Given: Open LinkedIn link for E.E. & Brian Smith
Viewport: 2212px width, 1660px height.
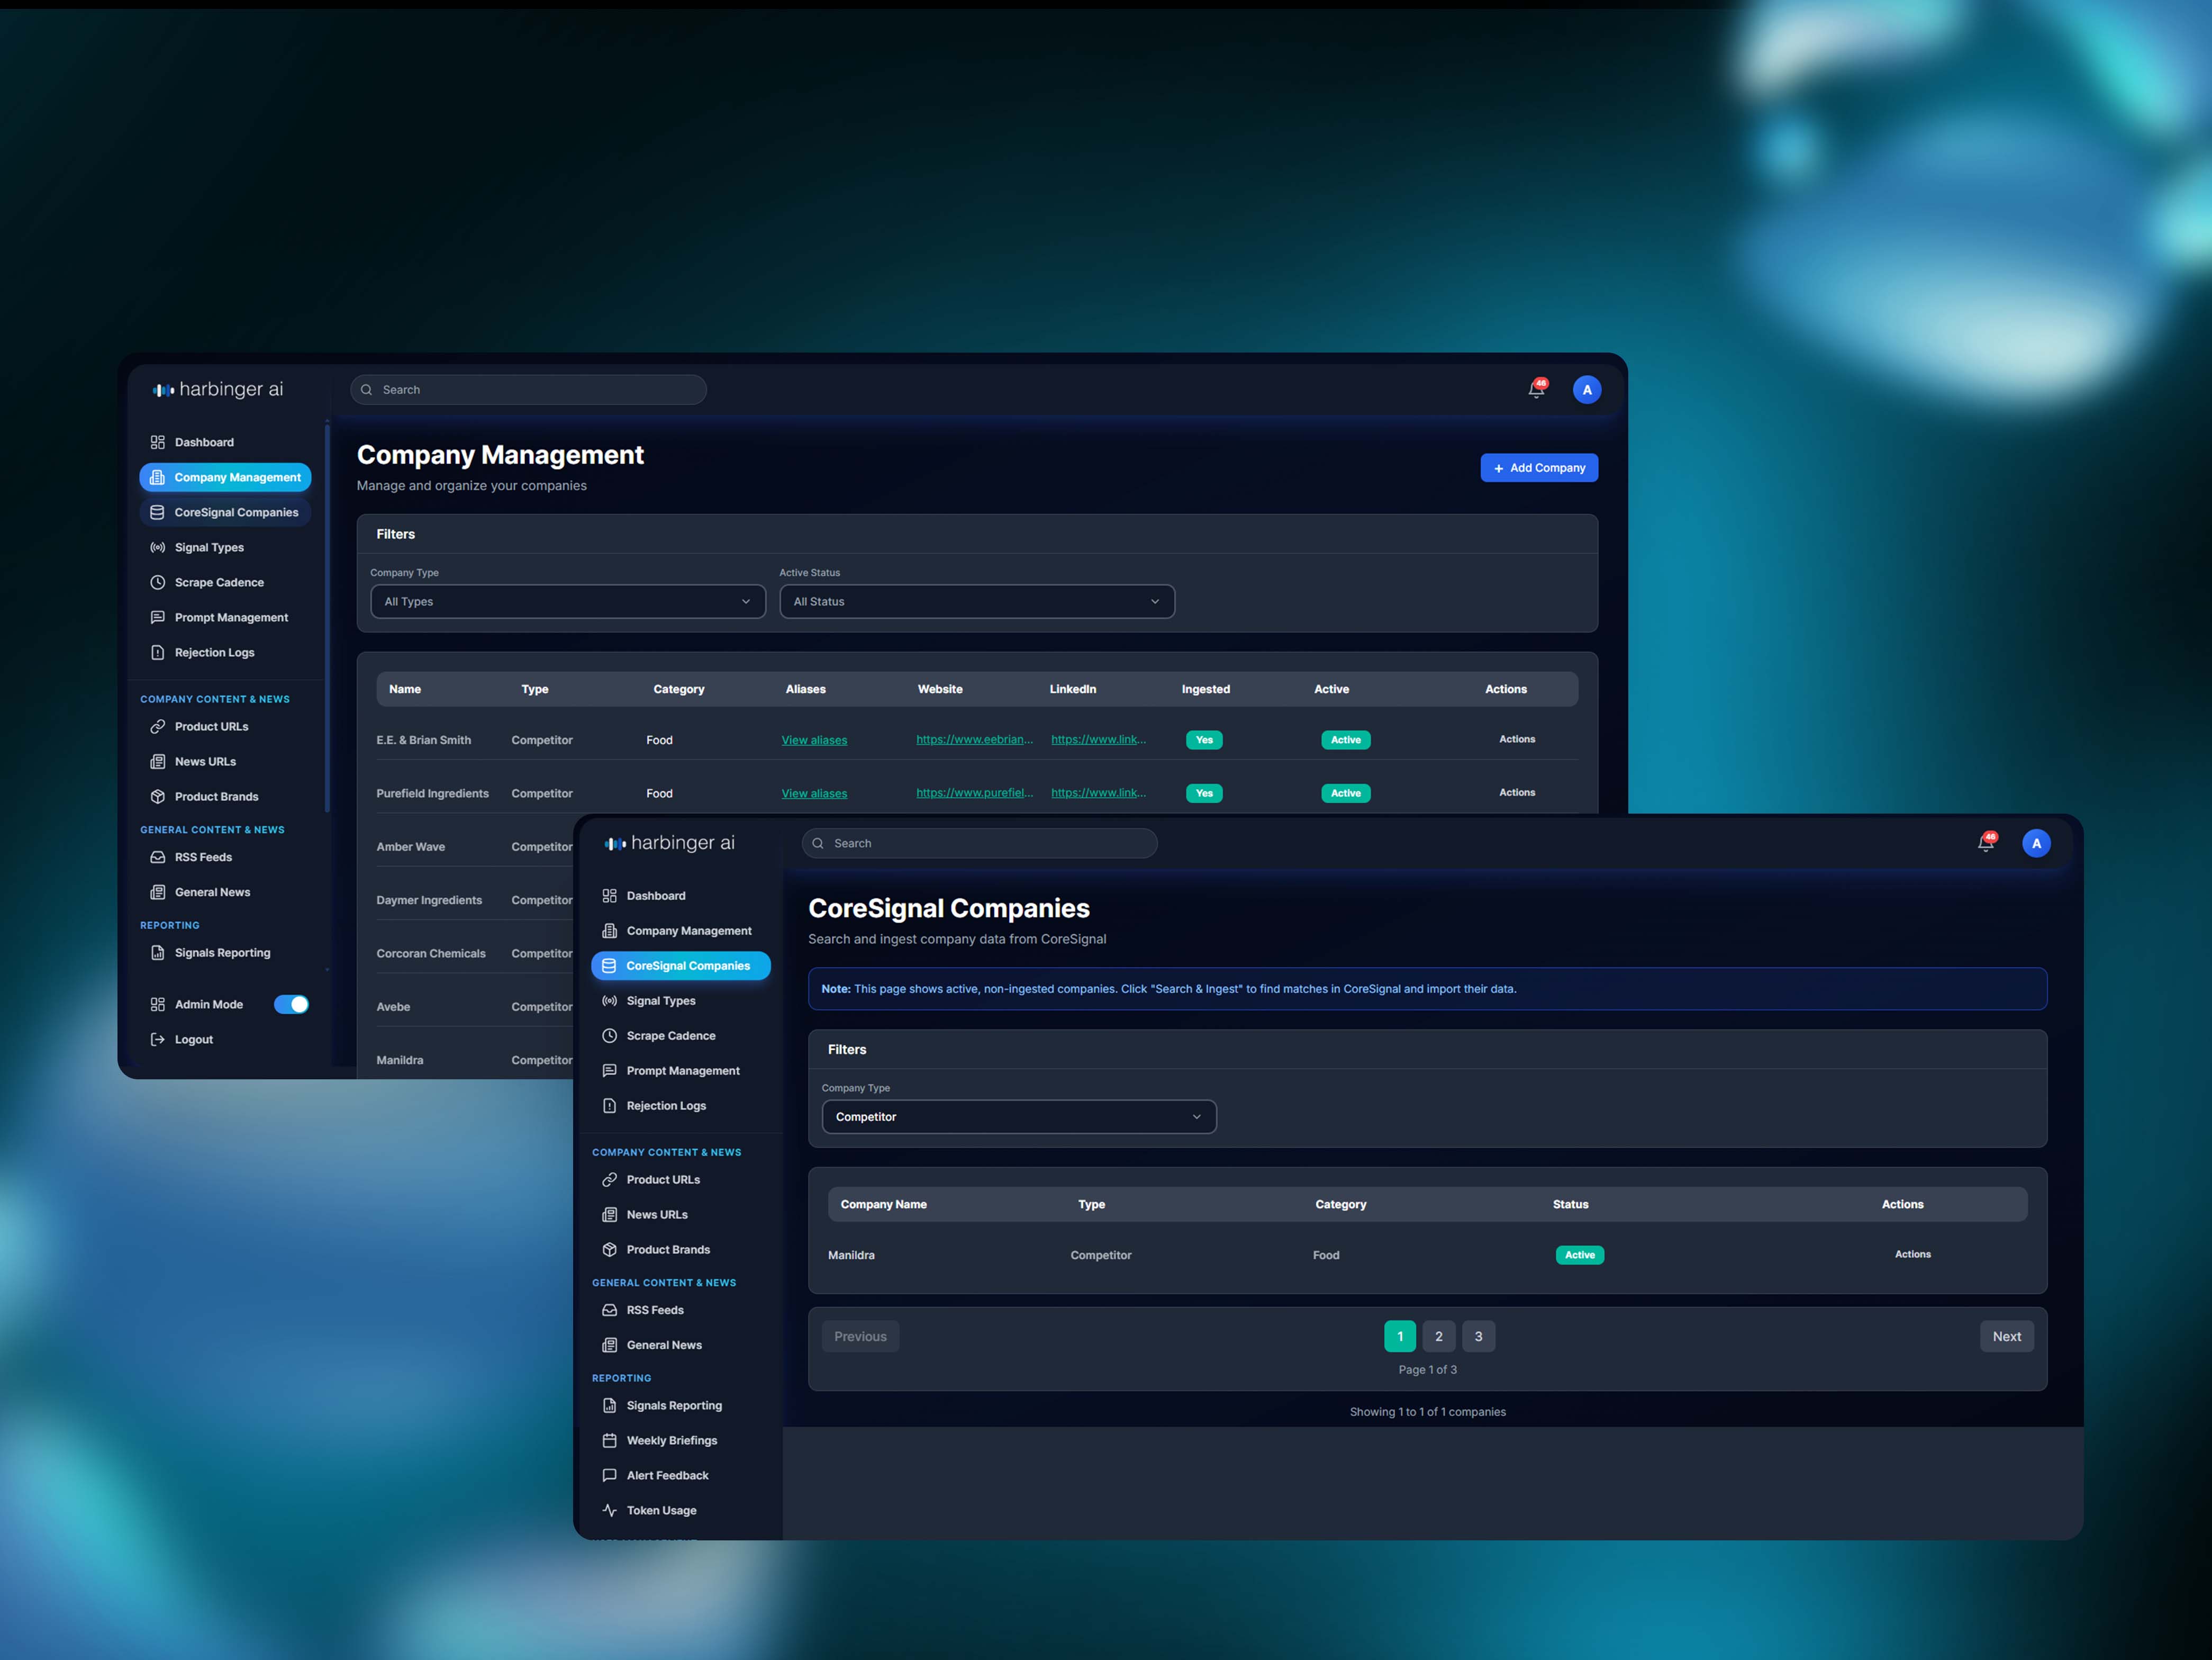Looking at the screenshot, I should point(1098,740).
